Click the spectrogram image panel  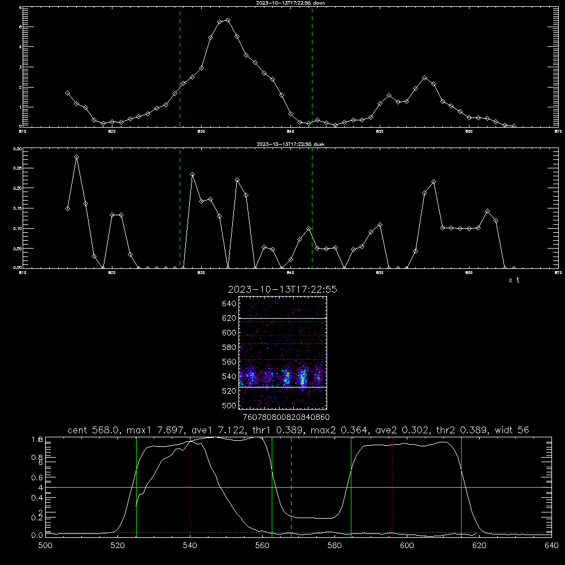tap(282, 353)
